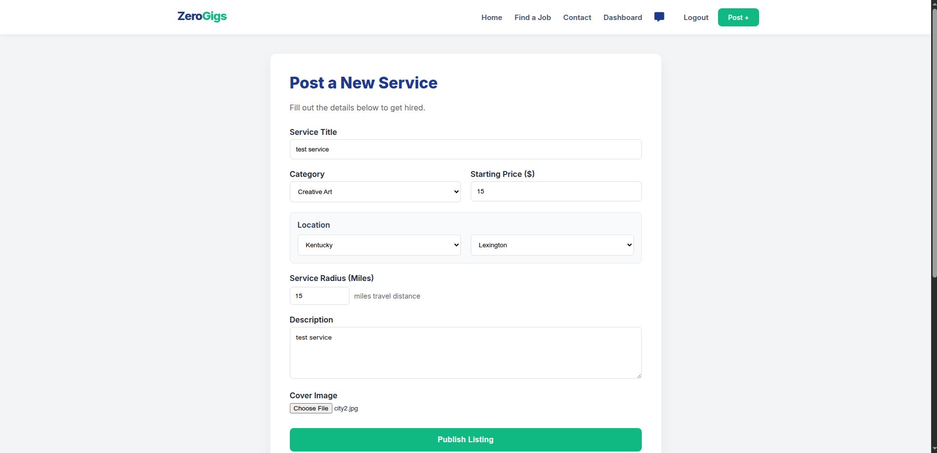This screenshot has width=937, height=453.
Task: Open the chat messages icon
Action: [x=659, y=17]
